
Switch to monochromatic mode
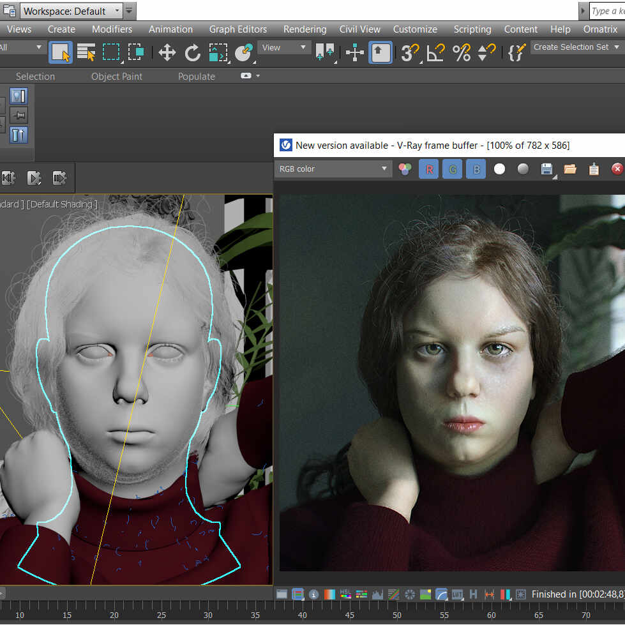tap(523, 169)
